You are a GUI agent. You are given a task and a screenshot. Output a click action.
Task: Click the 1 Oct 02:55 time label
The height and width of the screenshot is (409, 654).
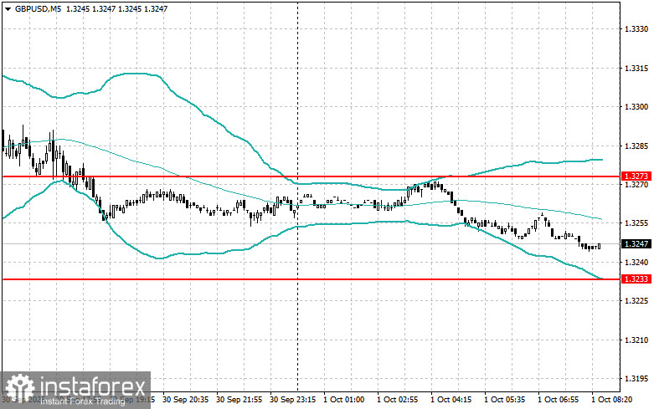[x=397, y=400]
